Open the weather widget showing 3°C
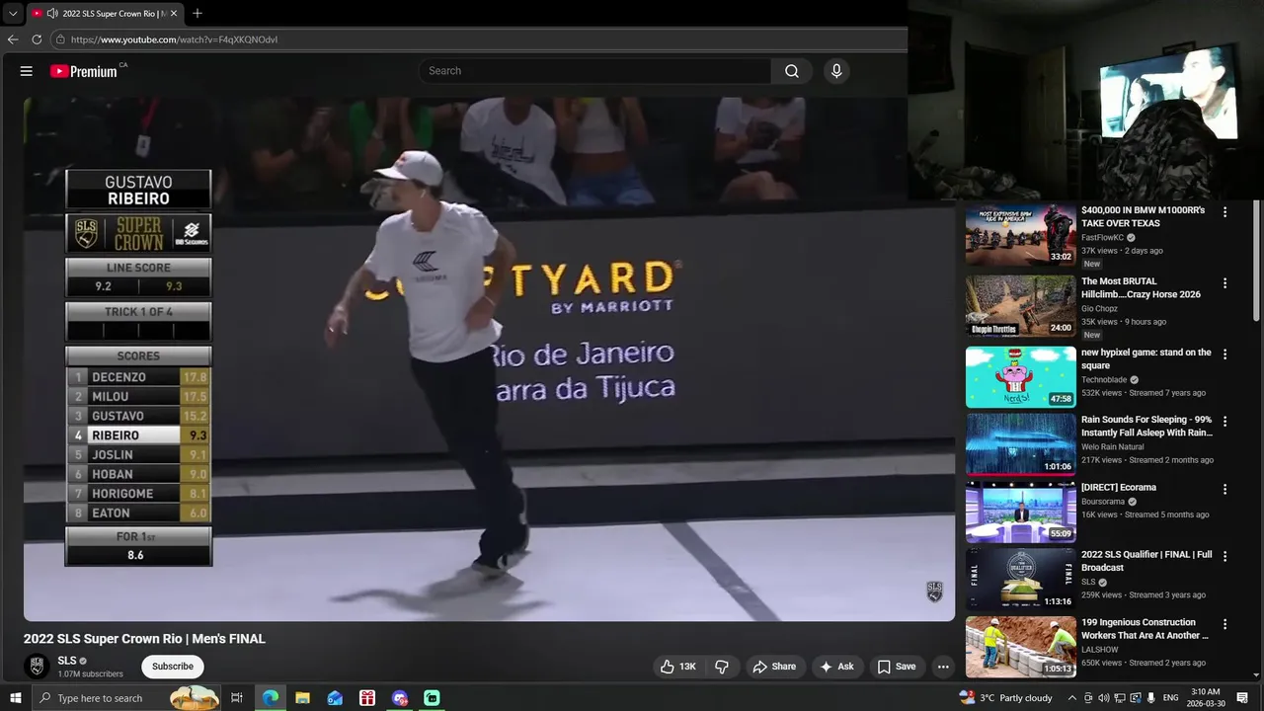Screen dimensions: 1264x711 [1005, 698]
